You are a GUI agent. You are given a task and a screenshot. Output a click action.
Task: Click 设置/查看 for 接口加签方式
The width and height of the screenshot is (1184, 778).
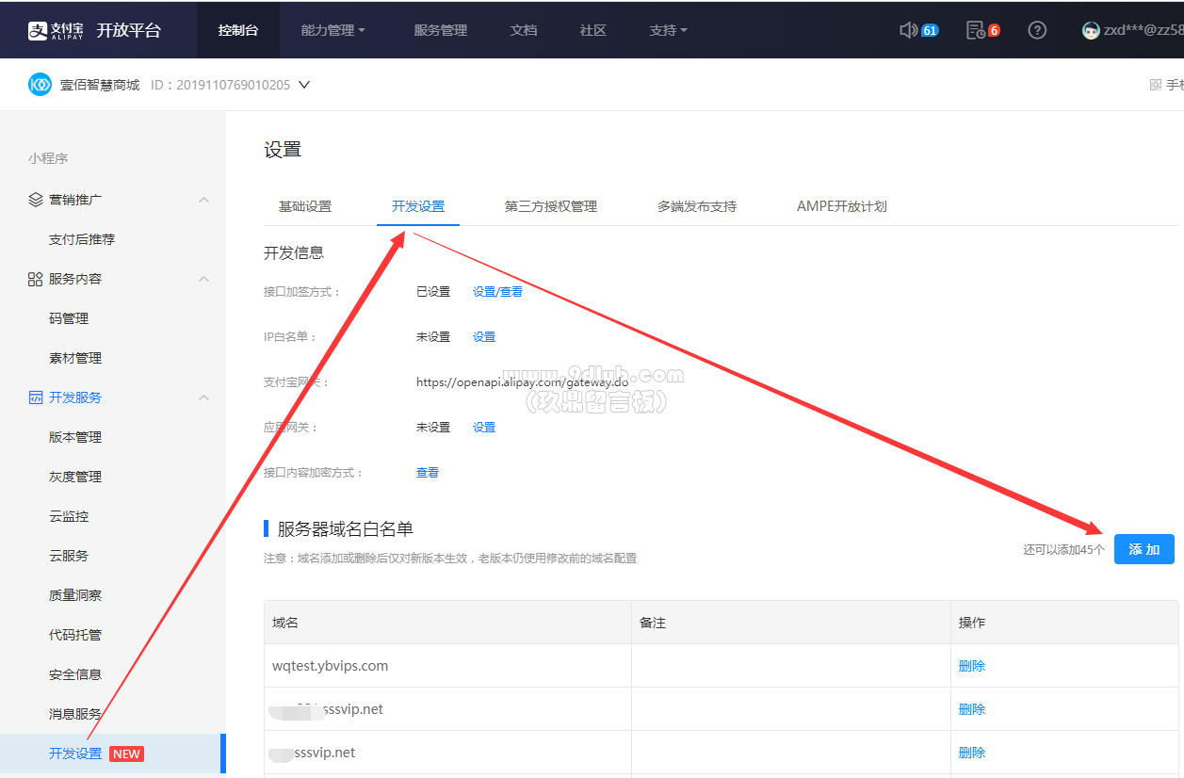coord(497,292)
